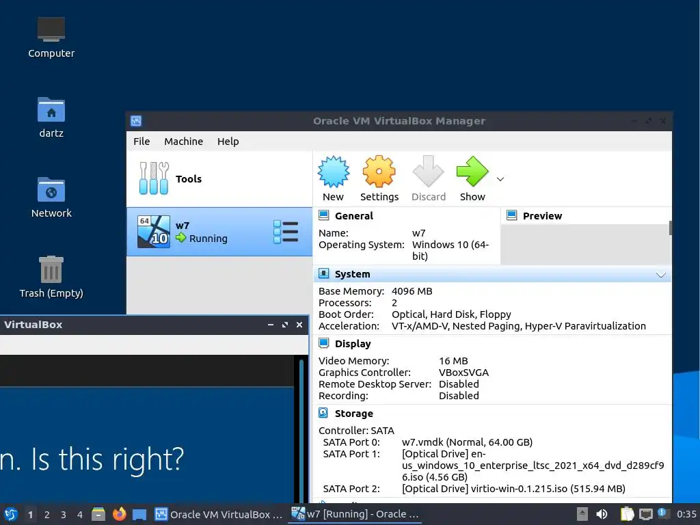Image resolution: width=700 pixels, height=525 pixels.
Task: Click the Storage disk icon
Action: (323, 413)
